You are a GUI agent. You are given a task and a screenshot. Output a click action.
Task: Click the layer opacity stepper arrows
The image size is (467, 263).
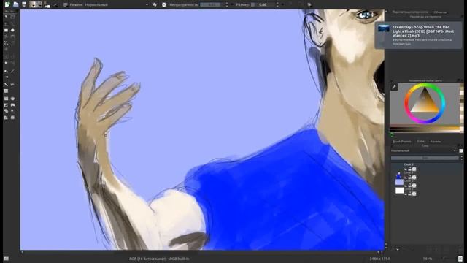click(462, 158)
